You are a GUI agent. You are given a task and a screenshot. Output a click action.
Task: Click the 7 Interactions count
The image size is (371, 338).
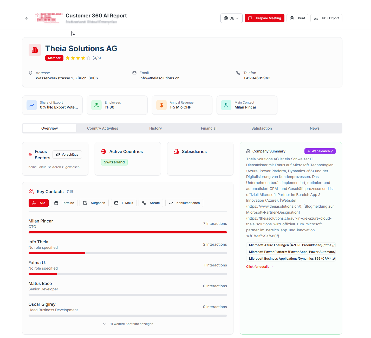point(215,224)
